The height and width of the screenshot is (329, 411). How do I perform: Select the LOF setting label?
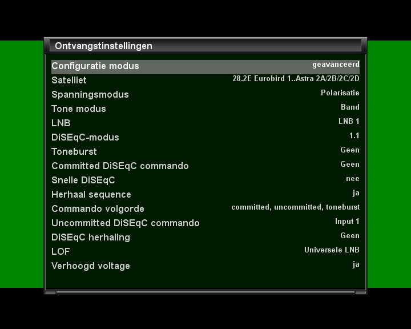pyautogui.click(x=61, y=251)
